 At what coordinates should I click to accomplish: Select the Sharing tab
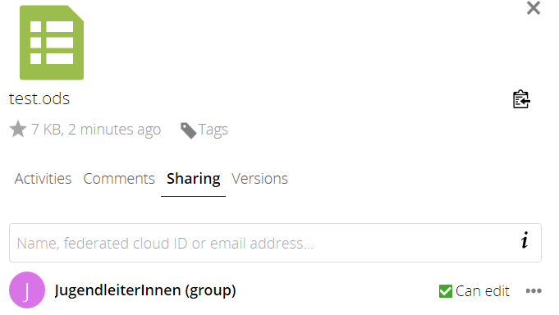(193, 179)
